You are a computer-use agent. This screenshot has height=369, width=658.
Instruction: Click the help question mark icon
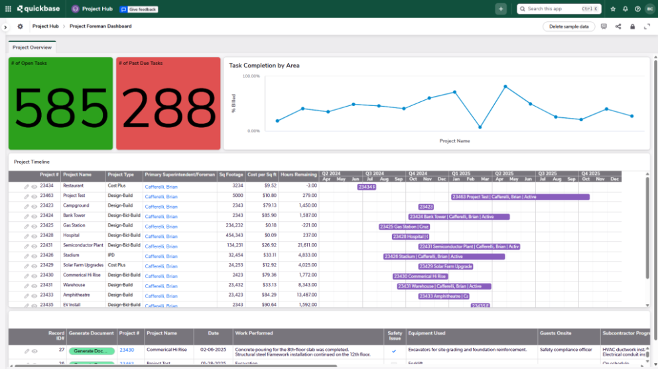pyautogui.click(x=637, y=9)
